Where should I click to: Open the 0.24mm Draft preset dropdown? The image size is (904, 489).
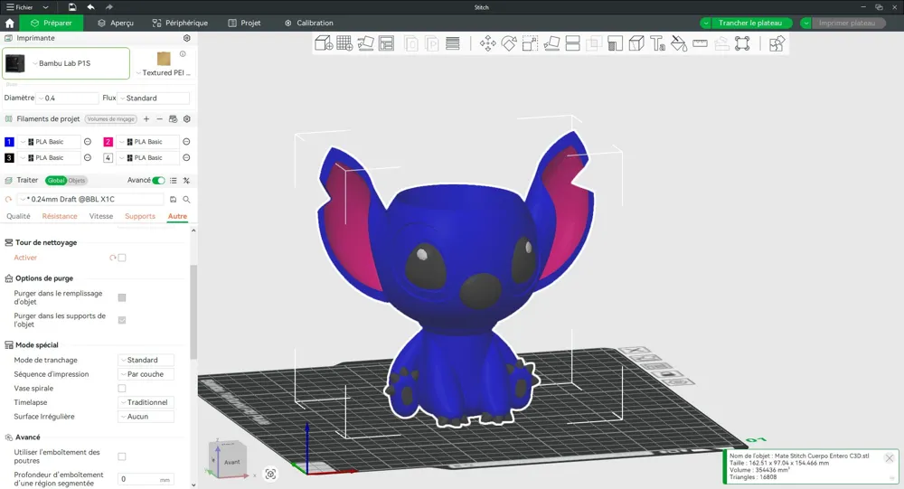pos(90,200)
